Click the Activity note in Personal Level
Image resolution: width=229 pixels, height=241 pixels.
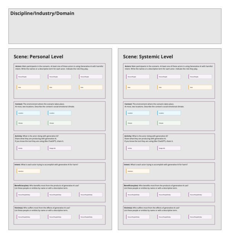pos(28,148)
